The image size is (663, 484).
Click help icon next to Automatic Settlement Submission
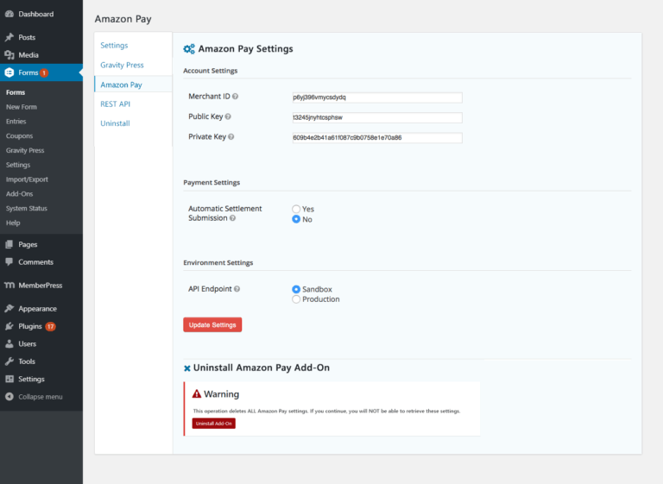(x=232, y=218)
